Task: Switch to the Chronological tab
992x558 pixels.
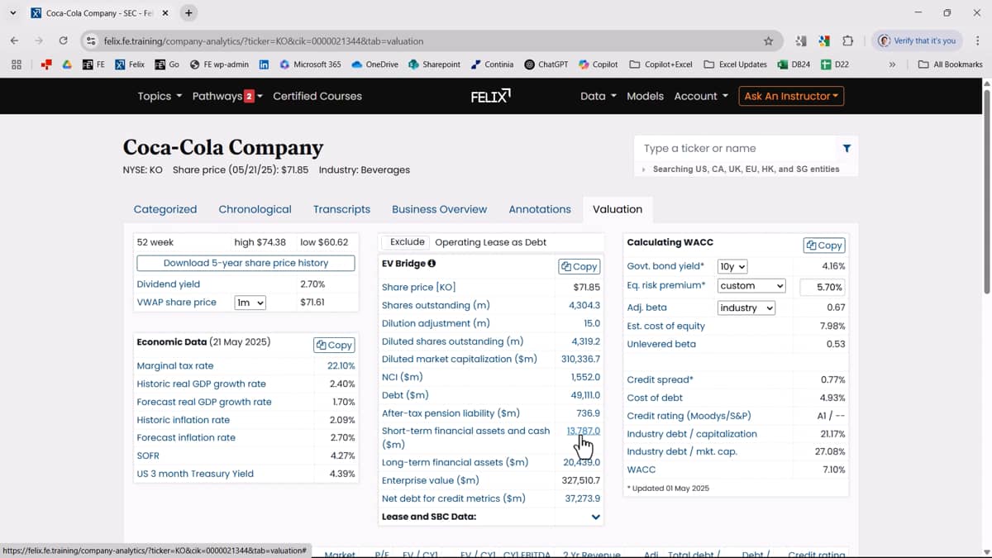Action: click(255, 209)
